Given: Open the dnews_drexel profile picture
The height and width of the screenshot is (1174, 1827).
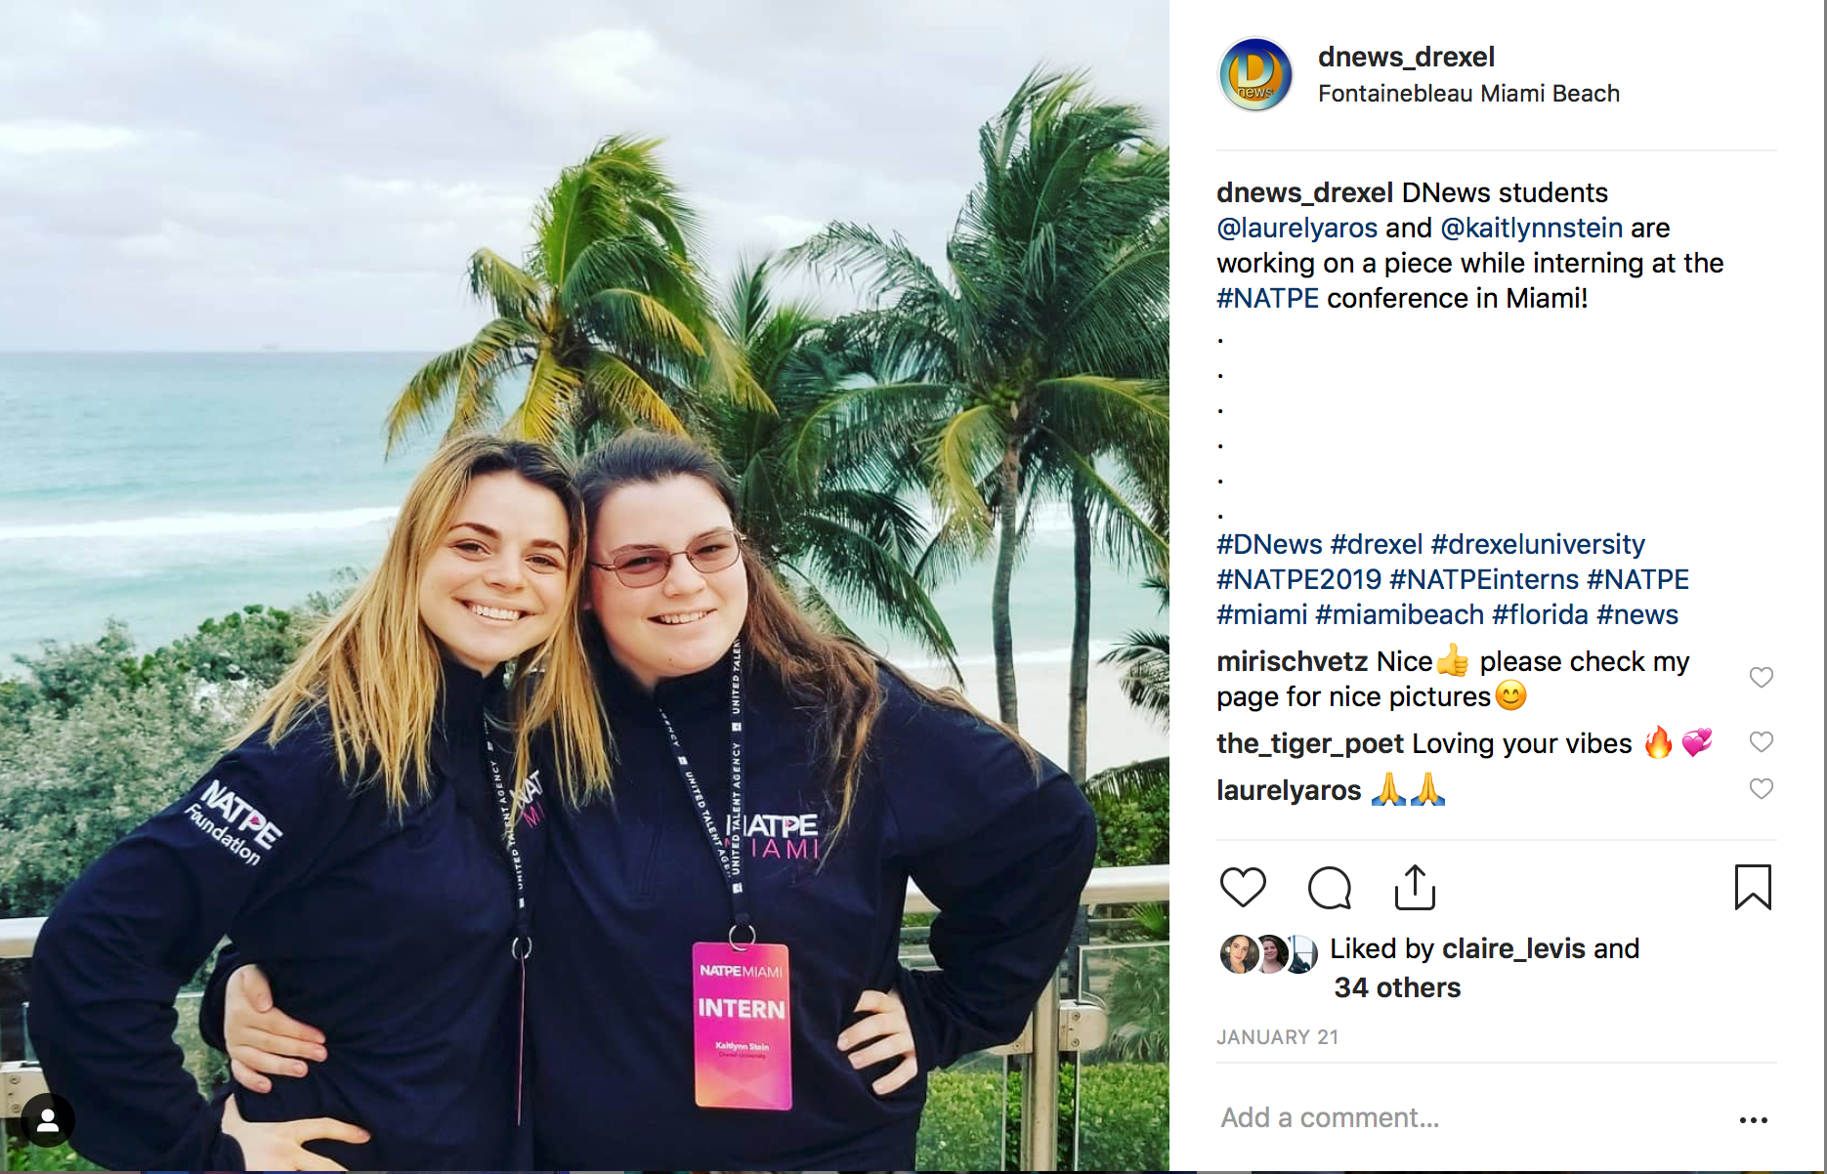Looking at the screenshot, I should 1255,75.
